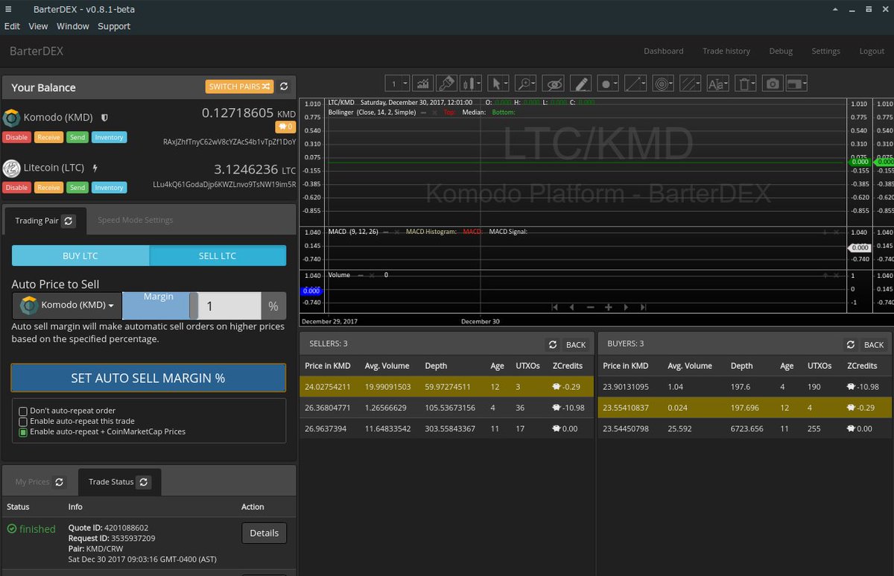This screenshot has width=894, height=576.
Task: Open Inventory for Komodo (KMD)
Action: [x=109, y=137]
